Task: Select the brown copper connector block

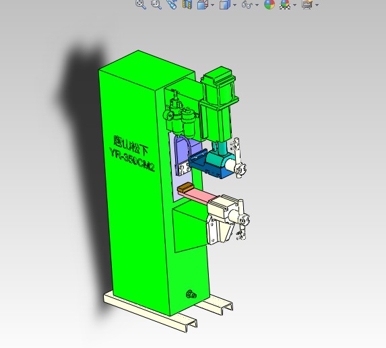Action: click(186, 187)
